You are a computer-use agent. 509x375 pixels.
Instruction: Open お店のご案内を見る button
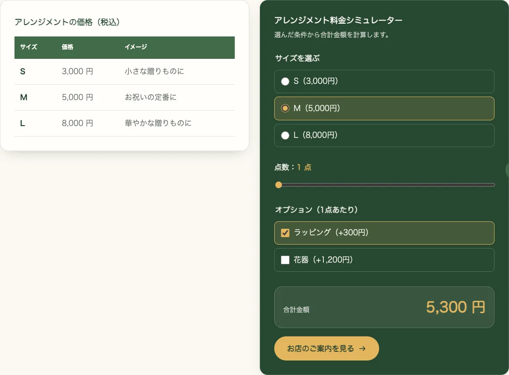coord(326,348)
